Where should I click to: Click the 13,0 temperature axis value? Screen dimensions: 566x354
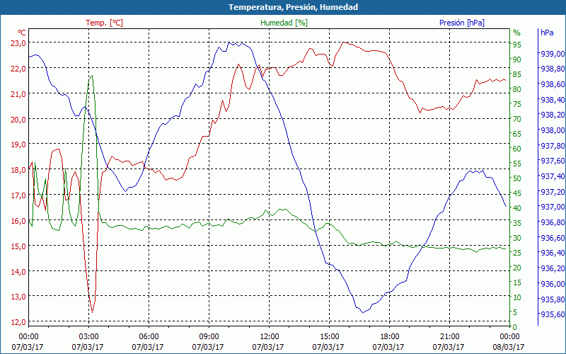click(17, 297)
